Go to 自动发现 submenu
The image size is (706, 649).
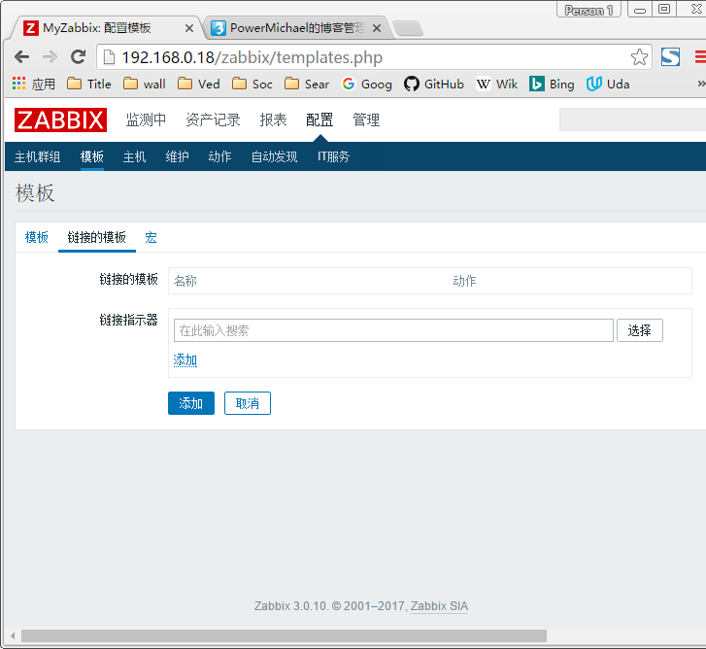(274, 156)
